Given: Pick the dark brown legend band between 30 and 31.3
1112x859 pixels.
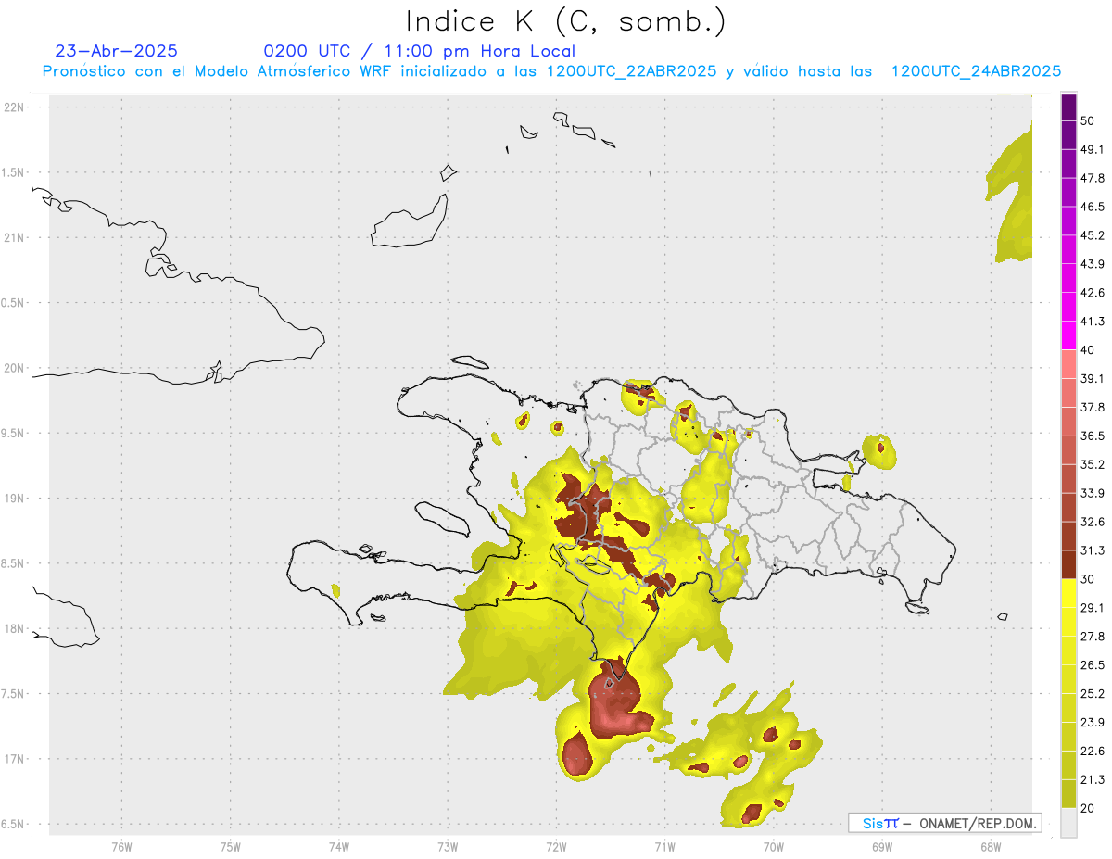Looking at the screenshot, I should pyautogui.click(x=1068, y=564).
